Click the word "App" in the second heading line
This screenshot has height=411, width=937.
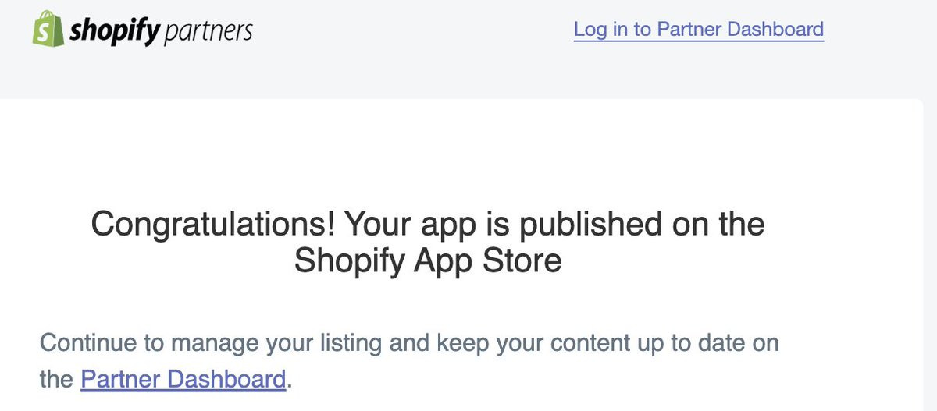coord(444,260)
